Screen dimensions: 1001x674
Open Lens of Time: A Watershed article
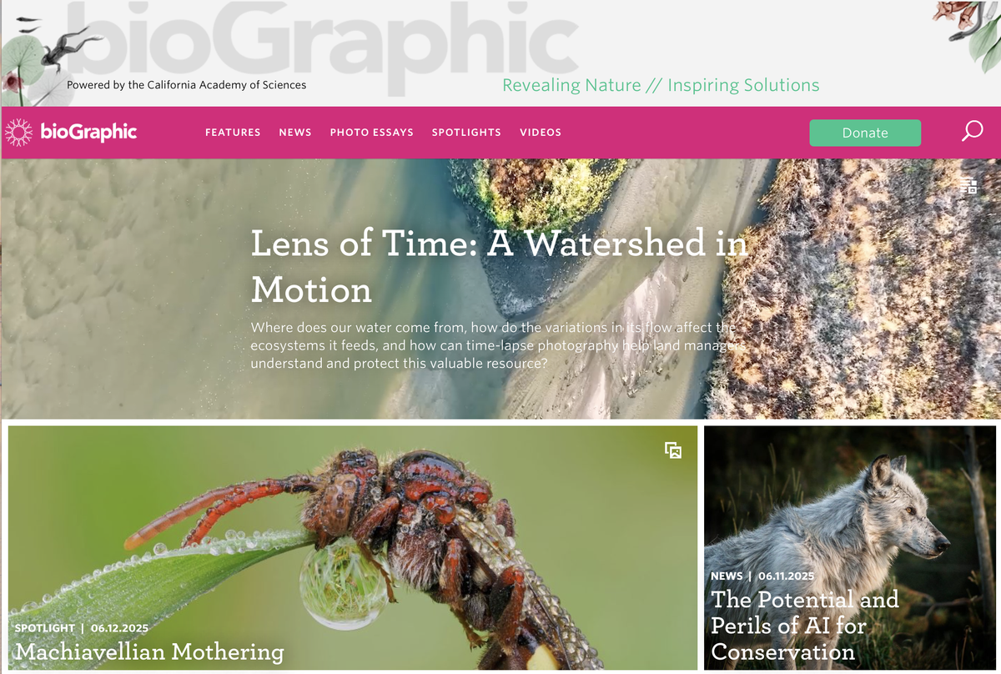(x=499, y=266)
